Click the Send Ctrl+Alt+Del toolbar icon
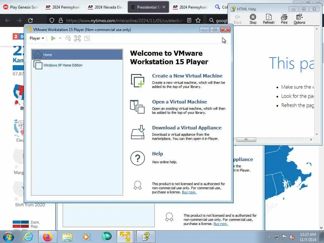Image resolution: width=324 pixels, height=243 pixels. coord(68,38)
